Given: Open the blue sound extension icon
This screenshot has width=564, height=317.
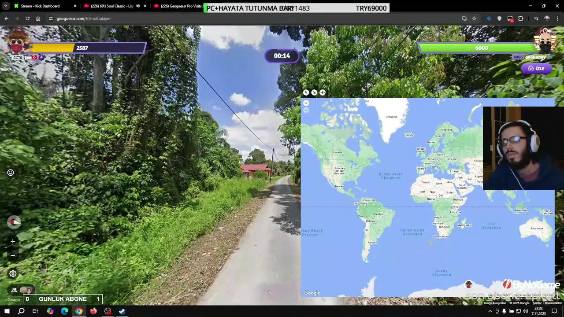Looking at the screenshot, I should (488, 18).
